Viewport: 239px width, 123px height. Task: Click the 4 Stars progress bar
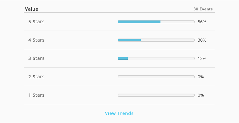(156, 40)
